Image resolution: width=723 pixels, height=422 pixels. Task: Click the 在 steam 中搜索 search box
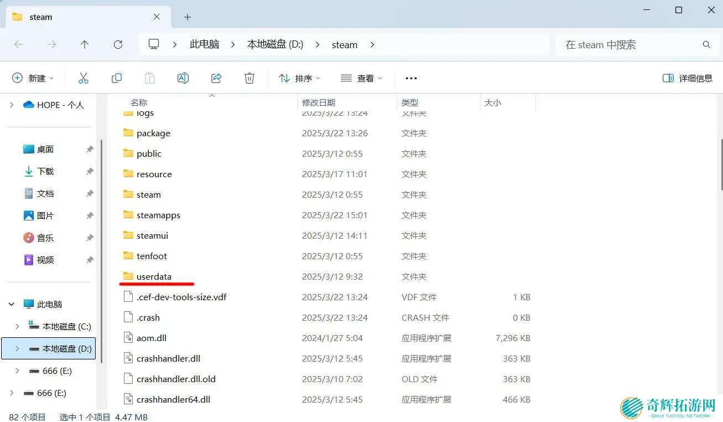[x=631, y=45]
